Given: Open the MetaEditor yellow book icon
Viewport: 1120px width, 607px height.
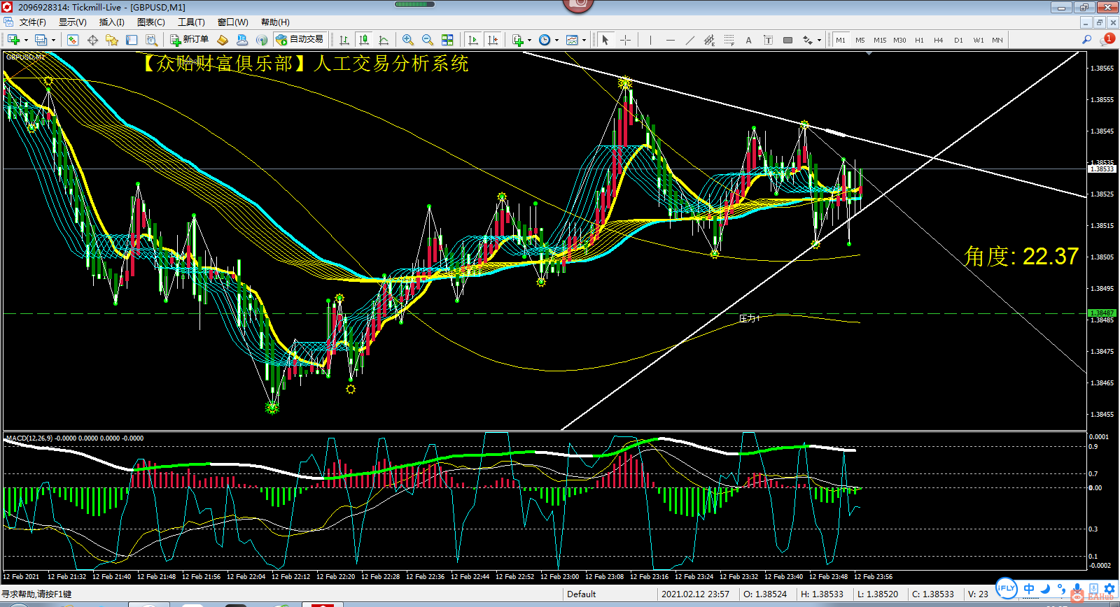Looking at the screenshot, I should [223, 40].
